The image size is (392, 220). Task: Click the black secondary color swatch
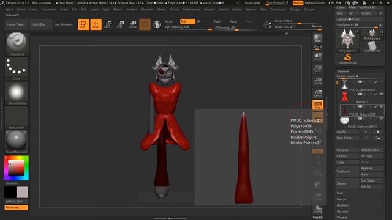tap(10, 193)
